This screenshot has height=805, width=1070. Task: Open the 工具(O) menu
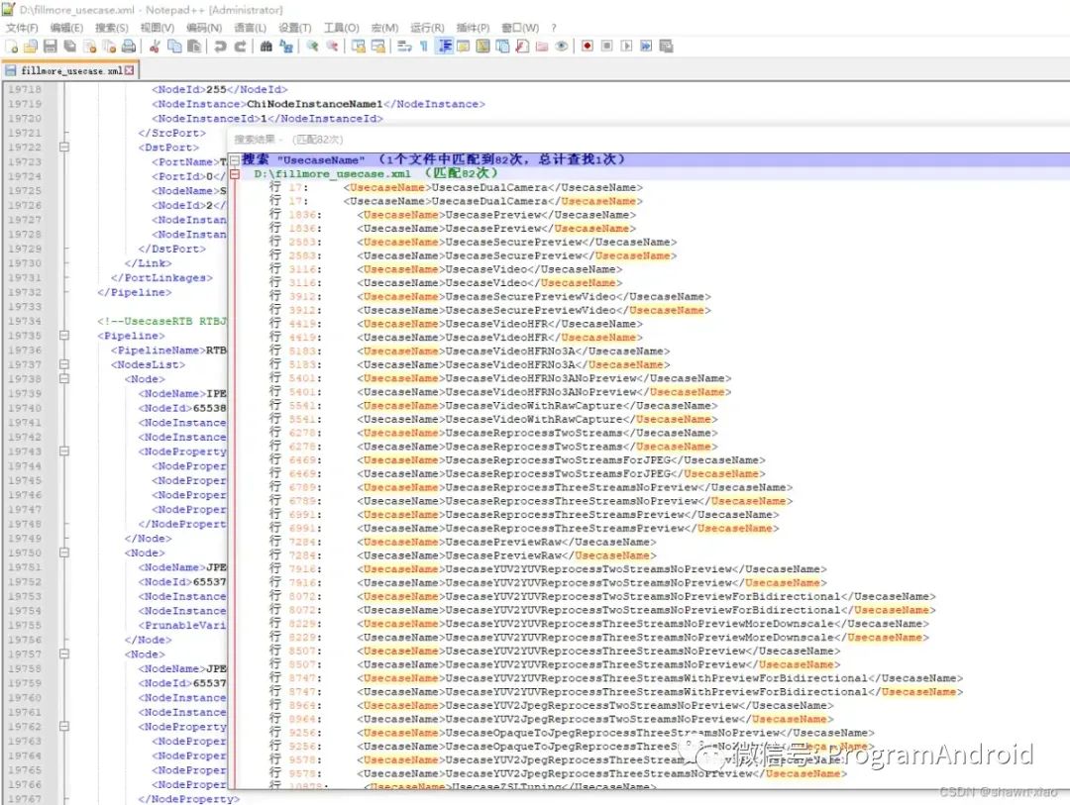point(341,28)
